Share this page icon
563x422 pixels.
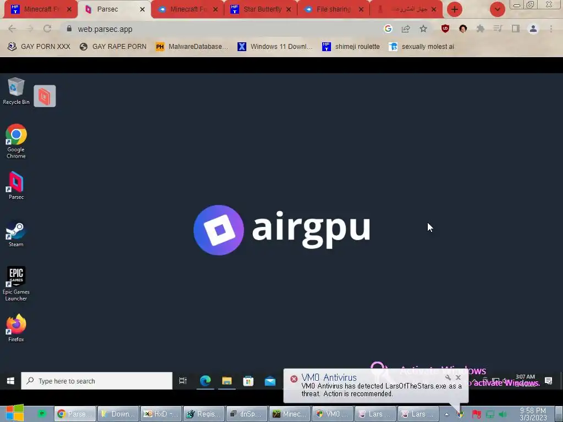click(x=406, y=29)
